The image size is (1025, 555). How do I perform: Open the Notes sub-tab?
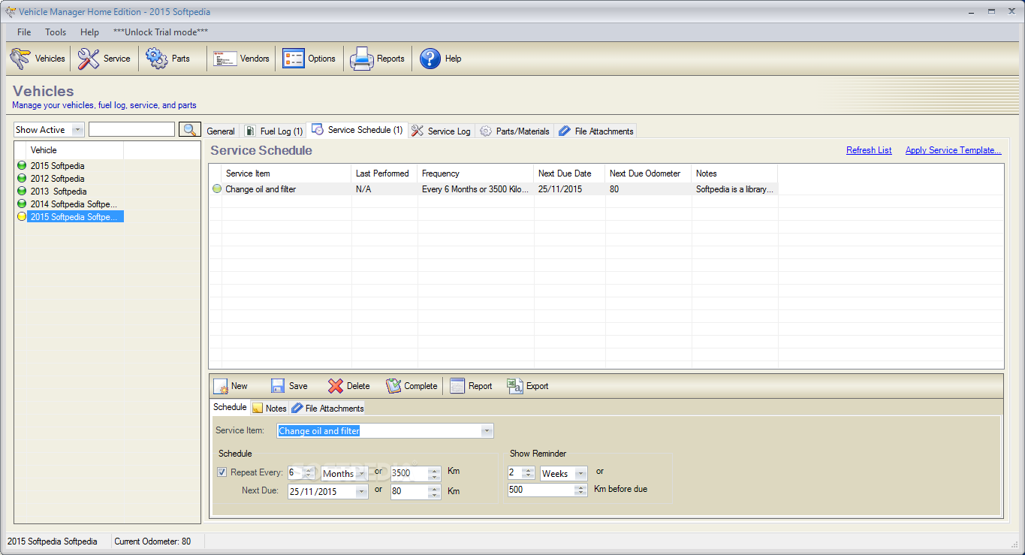pos(270,409)
